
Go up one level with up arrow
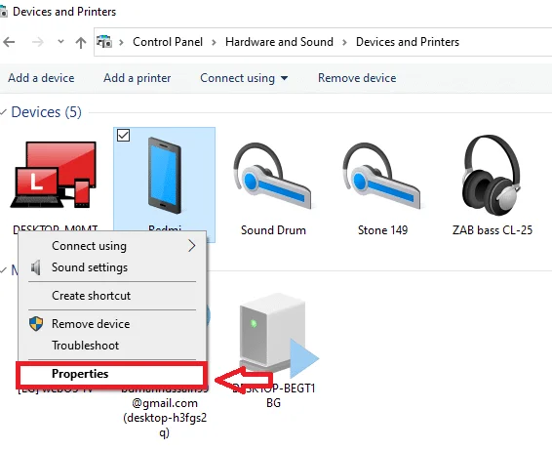point(81,43)
